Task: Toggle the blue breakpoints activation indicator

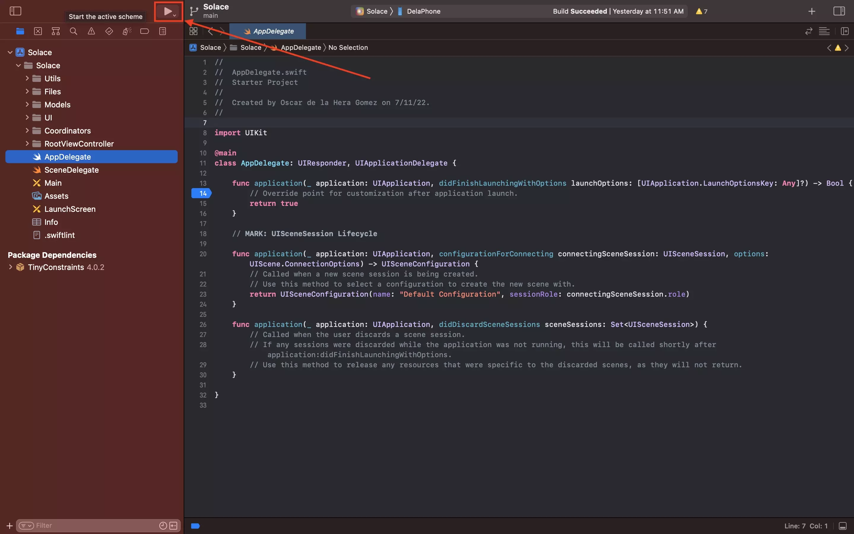Action: pyautogui.click(x=195, y=526)
